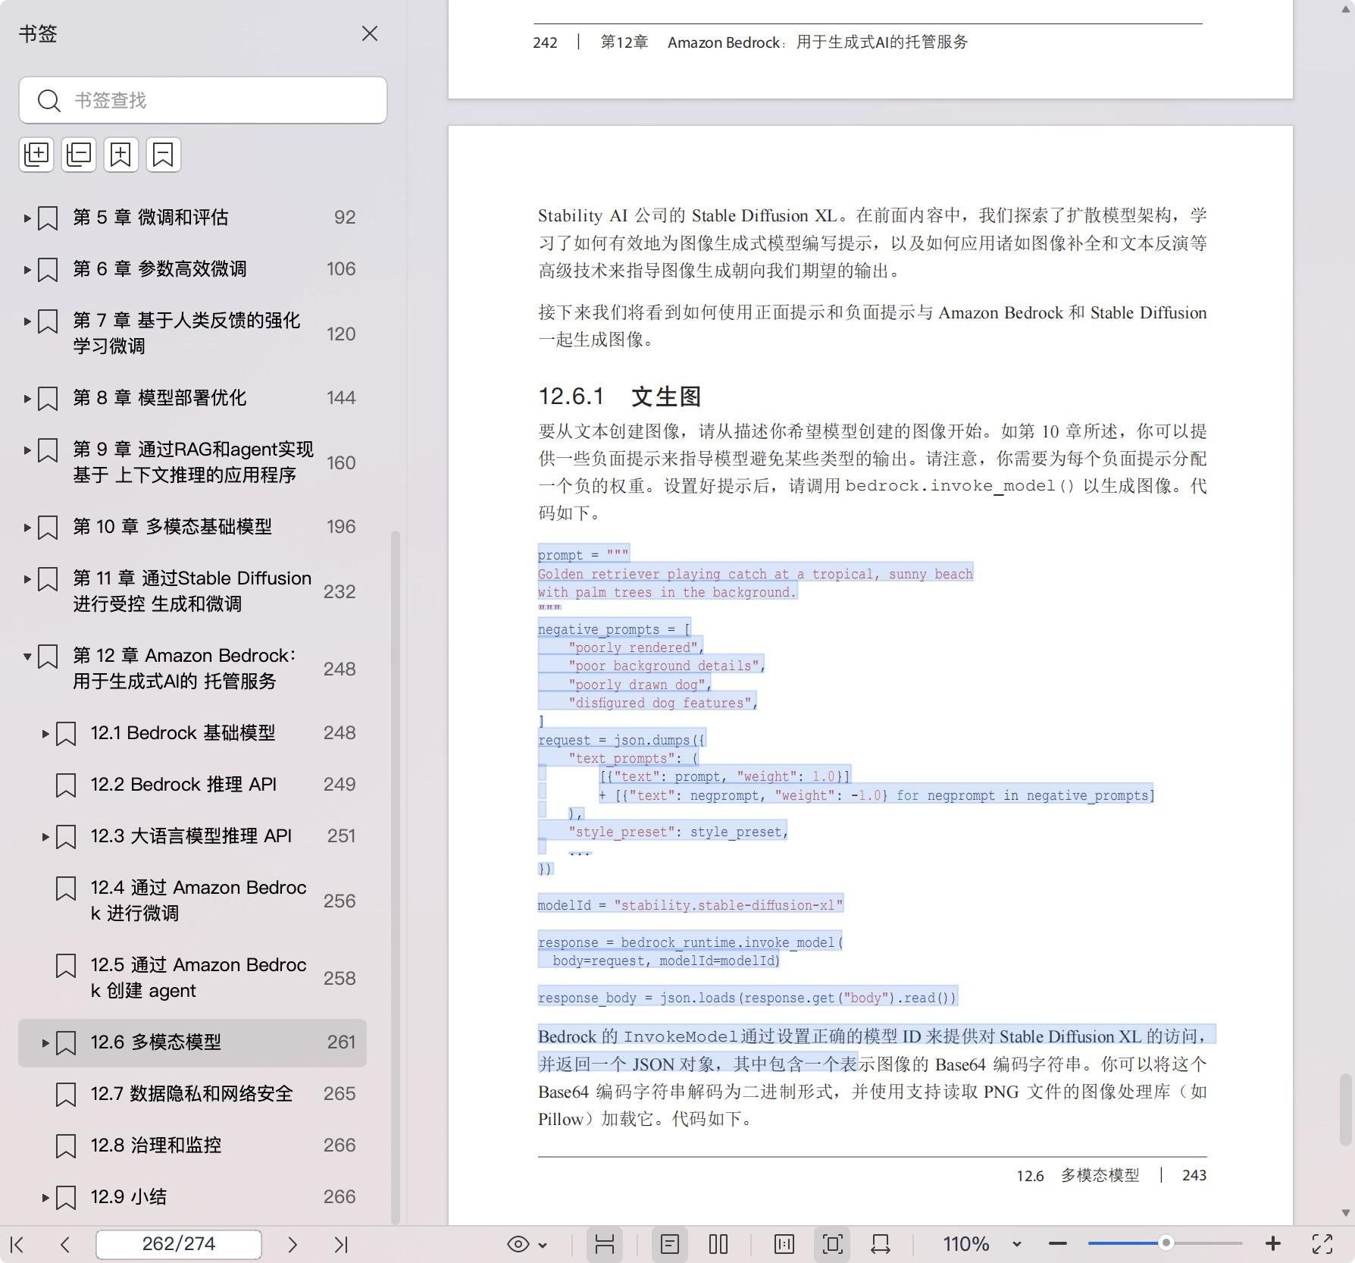Enter fullscreen mode icon
The width and height of the screenshot is (1355, 1263).
pyautogui.click(x=1322, y=1244)
